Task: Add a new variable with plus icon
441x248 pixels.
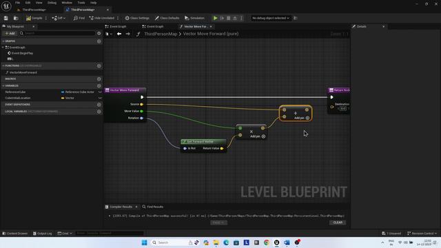Action: point(99,85)
